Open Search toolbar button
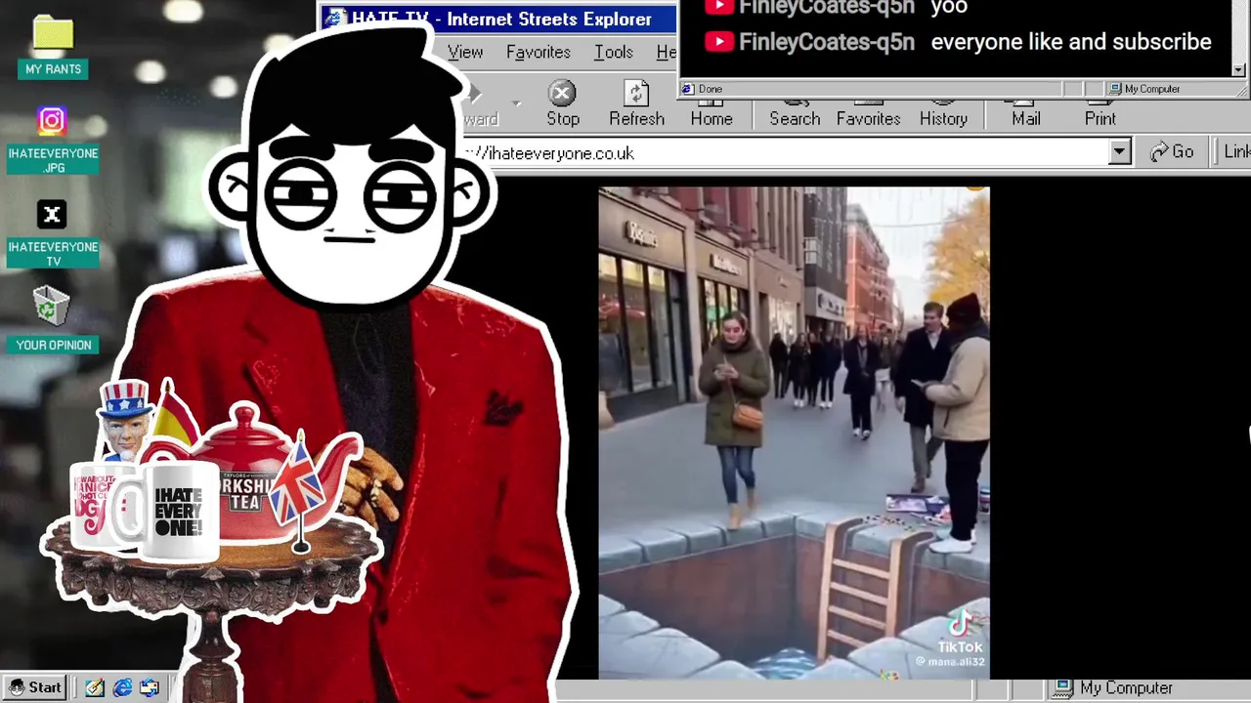Viewport: 1251px width, 703px height. pos(795,112)
